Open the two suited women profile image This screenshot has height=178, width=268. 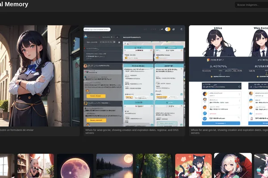(228, 76)
